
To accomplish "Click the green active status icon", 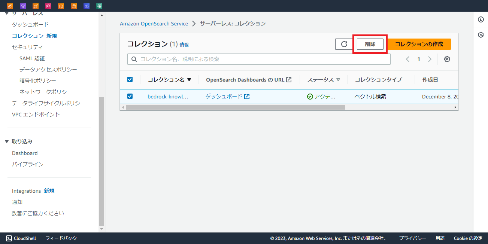I will [x=310, y=97].
